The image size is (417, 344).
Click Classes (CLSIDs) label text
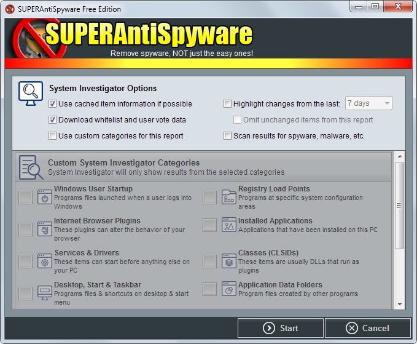coord(268,252)
